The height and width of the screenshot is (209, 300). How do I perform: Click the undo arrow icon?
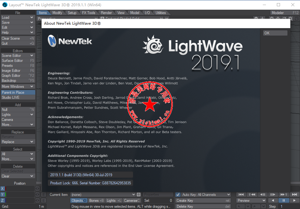[241, 206]
